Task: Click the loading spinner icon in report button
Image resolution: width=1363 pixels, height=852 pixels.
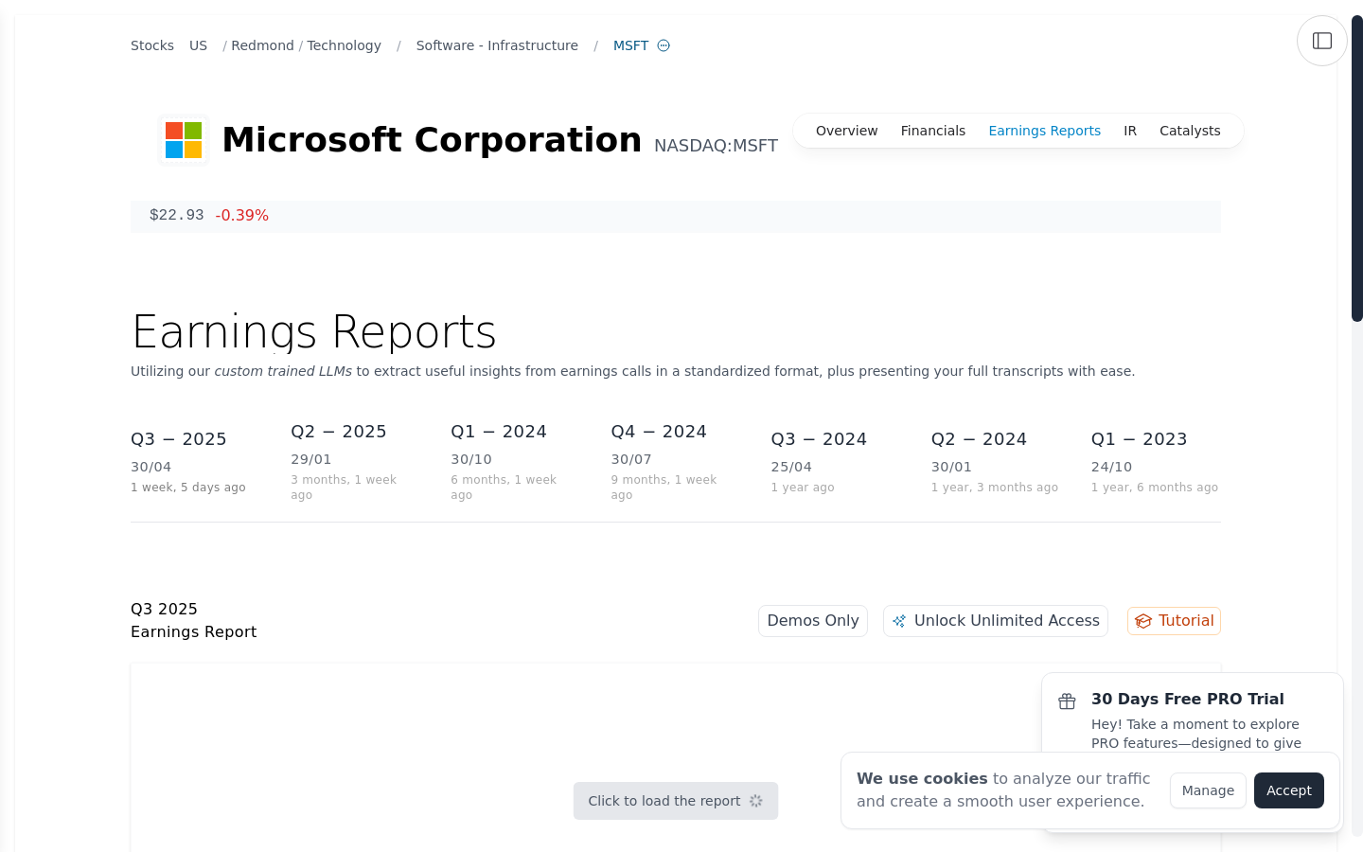Action: coord(755,801)
